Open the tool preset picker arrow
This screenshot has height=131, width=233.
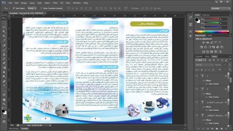(x=10, y=8)
